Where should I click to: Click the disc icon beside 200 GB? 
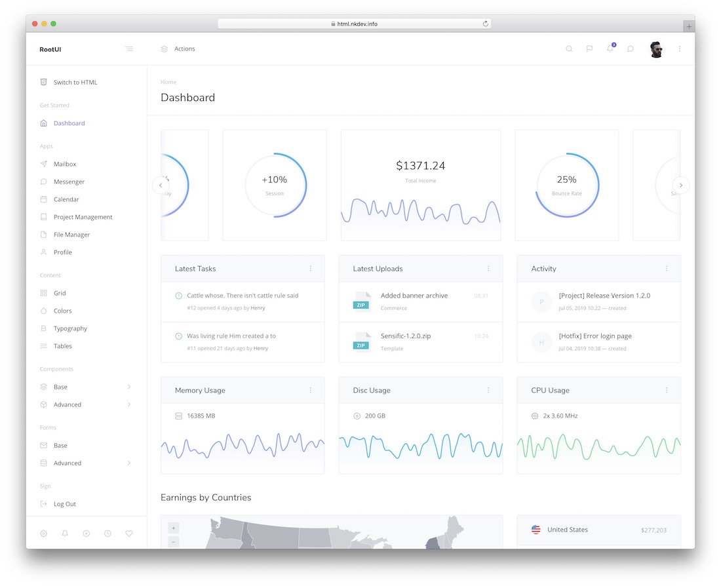(357, 416)
